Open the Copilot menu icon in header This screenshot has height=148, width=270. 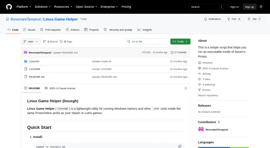261,7
